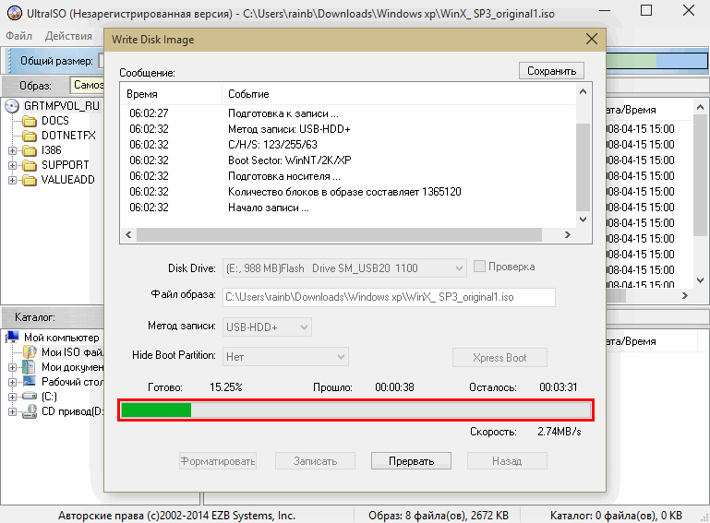Select log row Подготовка к записи
Image resolution: width=710 pixels, height=523 pixels.
tap(348, 113)
